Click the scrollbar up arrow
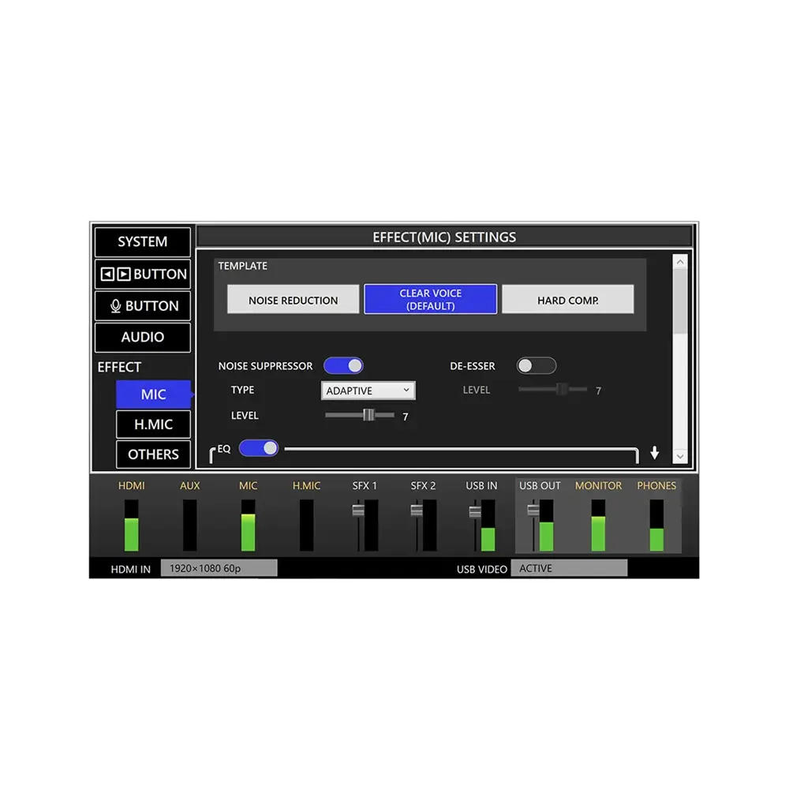 pyautogui.click(x=680, y=262)
